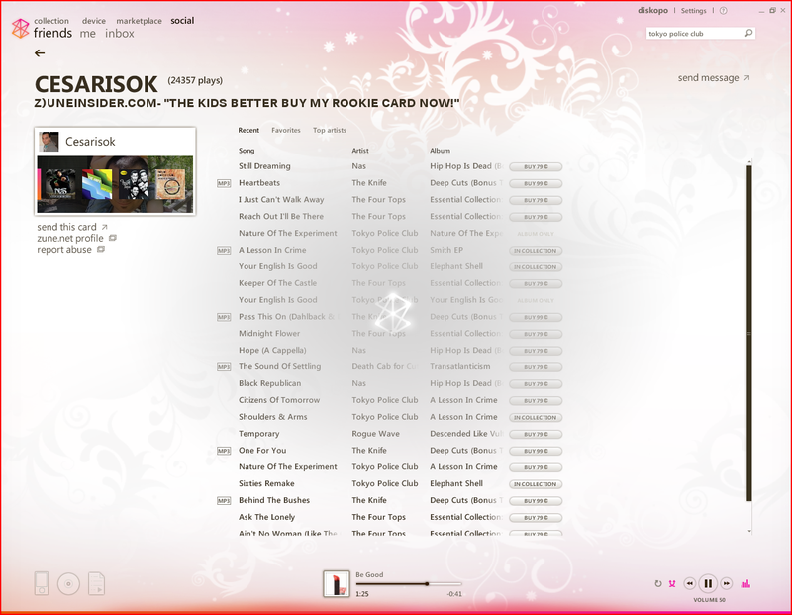Click the send message link
Screen dimensions: 792x615
coord(714,78)
